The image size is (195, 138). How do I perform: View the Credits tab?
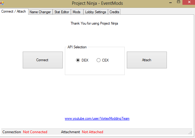[114, 12]
